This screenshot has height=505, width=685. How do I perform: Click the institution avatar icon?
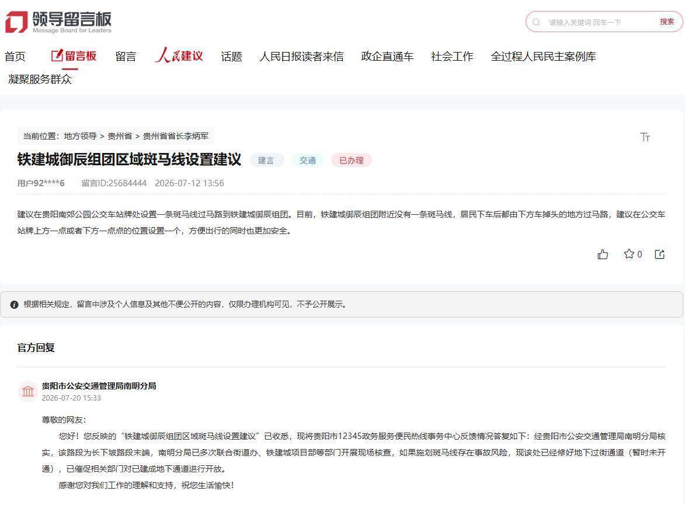tap(28, 391)
